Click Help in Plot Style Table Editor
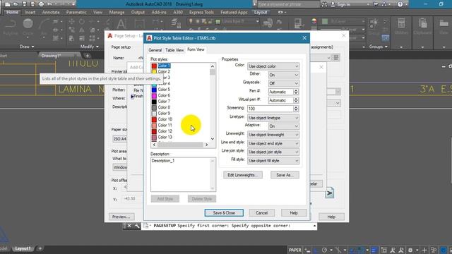 coord(294,213)
